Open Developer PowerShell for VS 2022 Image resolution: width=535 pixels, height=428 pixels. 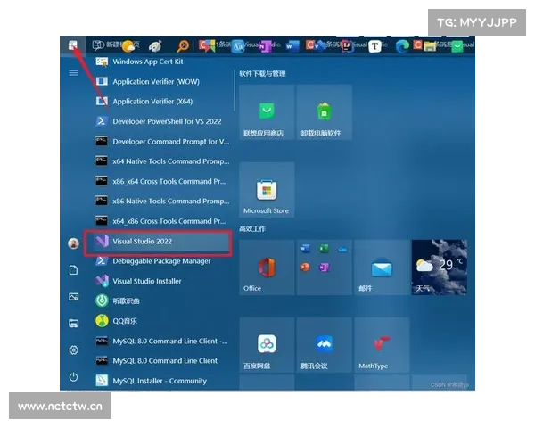(x=160, y=121)
